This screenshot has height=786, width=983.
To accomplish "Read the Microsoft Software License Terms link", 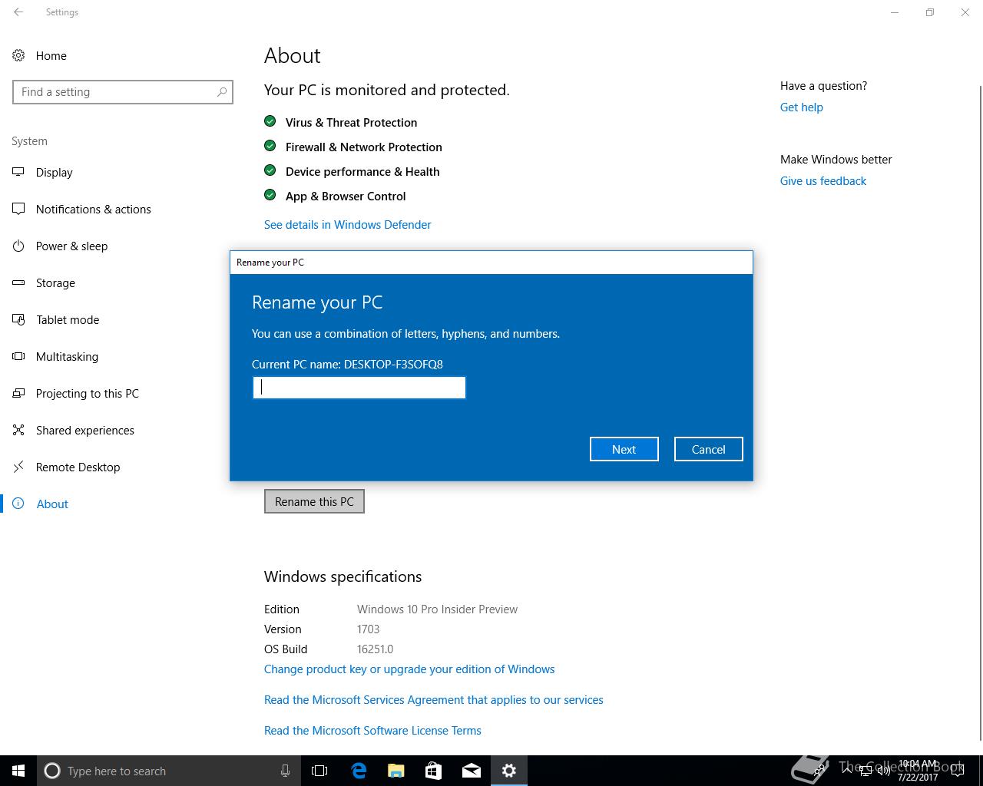I will [372, 731].
